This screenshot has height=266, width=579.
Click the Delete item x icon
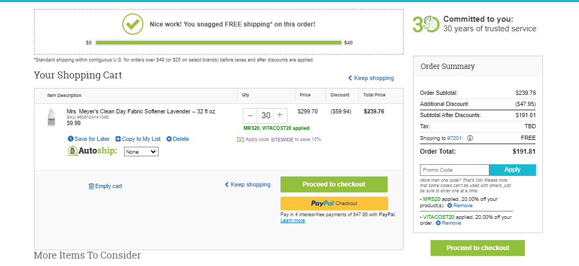[169, 139]
